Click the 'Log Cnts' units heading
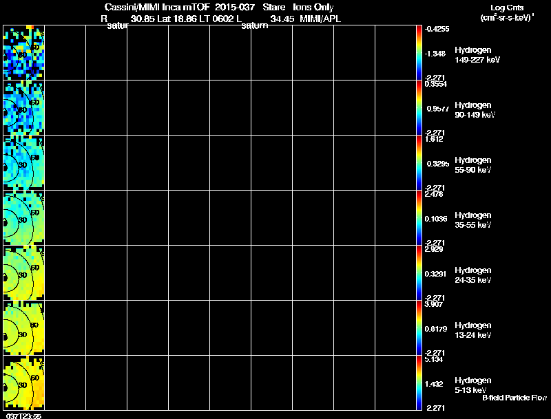The height and width of the screenshot is (419, 551). (507, 8)
